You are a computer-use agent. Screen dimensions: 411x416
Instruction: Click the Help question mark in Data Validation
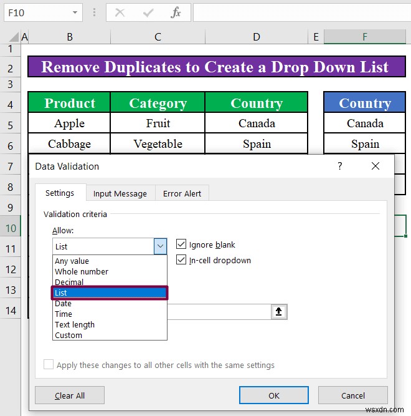340,166
